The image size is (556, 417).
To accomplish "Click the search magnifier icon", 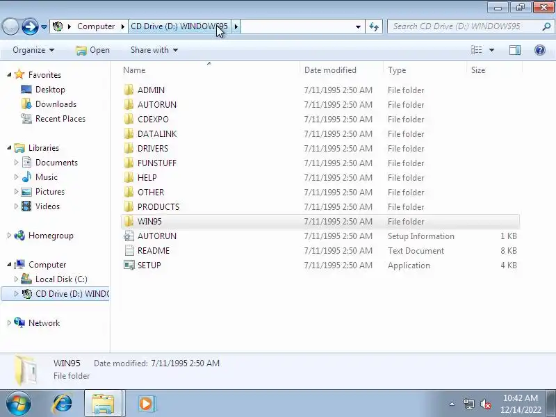I will 546,26.
